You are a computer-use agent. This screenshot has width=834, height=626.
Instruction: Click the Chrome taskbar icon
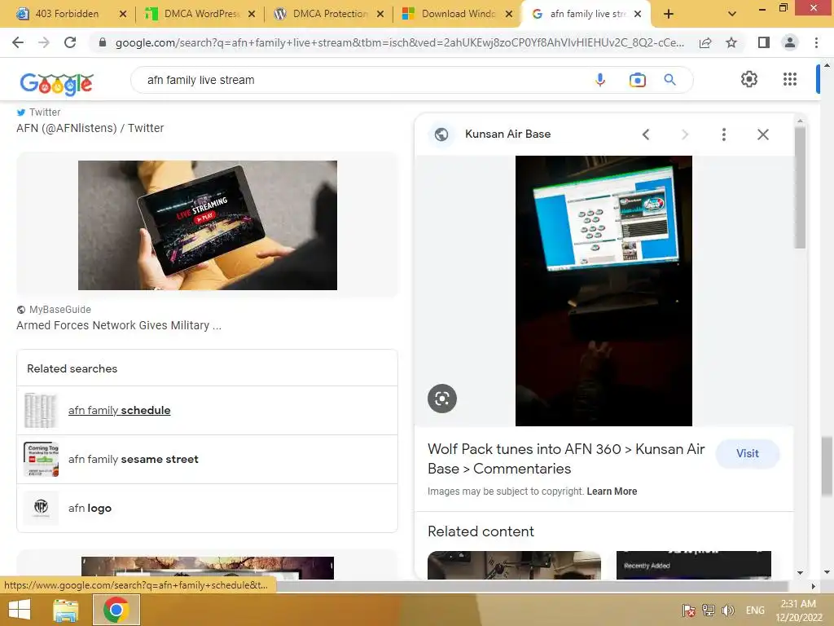[116, 610]
